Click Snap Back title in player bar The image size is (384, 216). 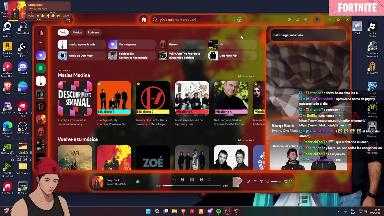[x=113, y=180]
